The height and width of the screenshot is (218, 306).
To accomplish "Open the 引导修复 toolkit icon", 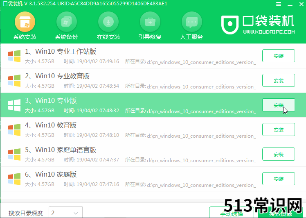I will click(150, 22).
